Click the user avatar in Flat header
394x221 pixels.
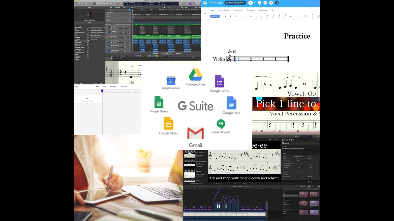click(277, 3)
